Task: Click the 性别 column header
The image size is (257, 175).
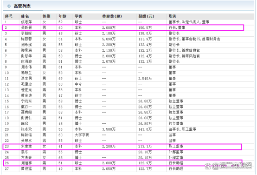Action: click(x=46, y=16)
